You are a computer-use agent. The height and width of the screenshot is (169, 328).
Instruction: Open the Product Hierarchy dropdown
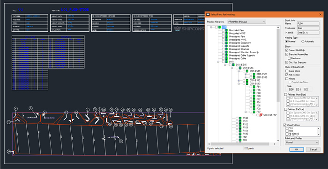pos(246,21)
